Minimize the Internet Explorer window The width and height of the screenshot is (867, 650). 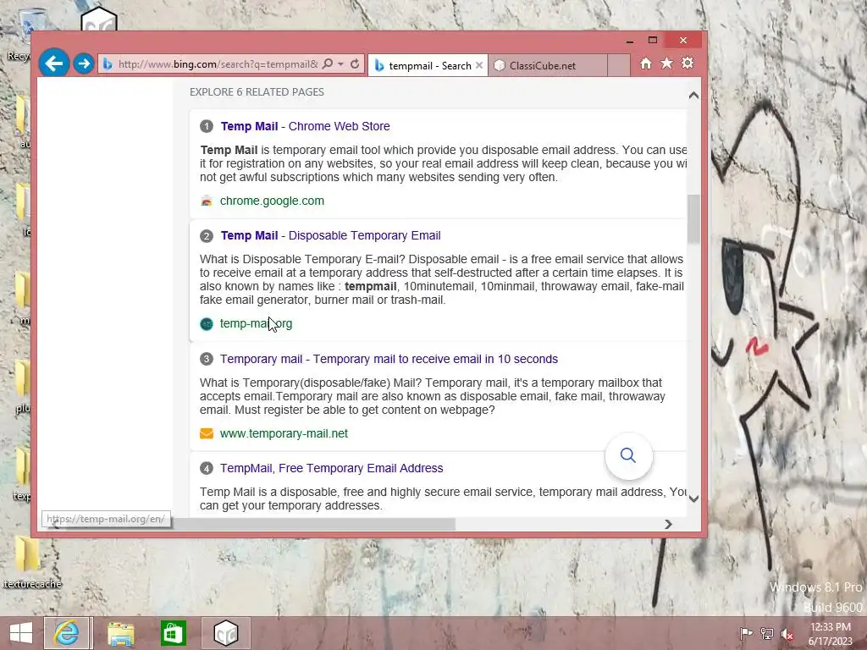pos(629,41)
